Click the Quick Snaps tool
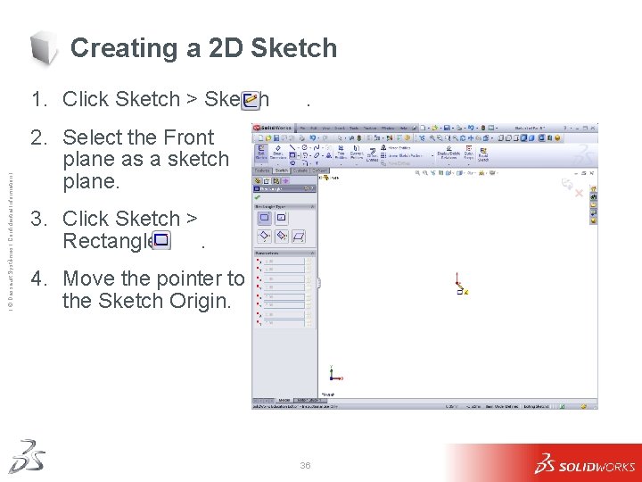642x482 pixels. [469, 152]
